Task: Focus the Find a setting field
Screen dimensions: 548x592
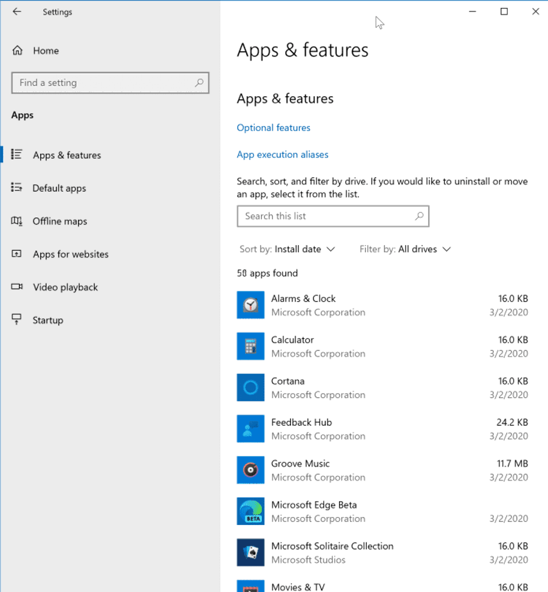Action: point(110,83)
